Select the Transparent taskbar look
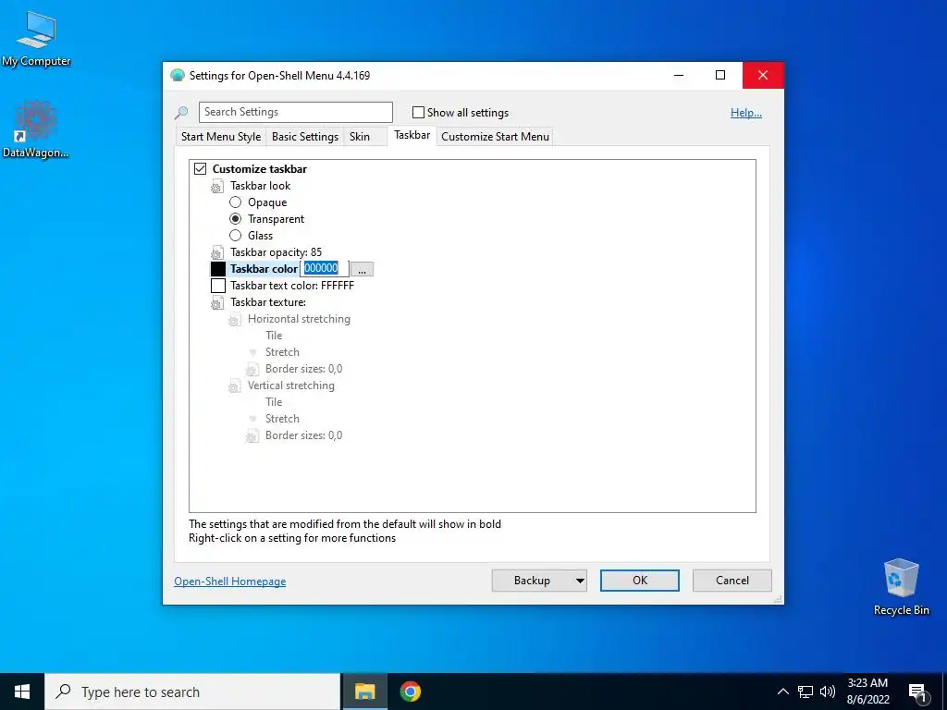This screenshot has width=947, height=710. (236, 219)
